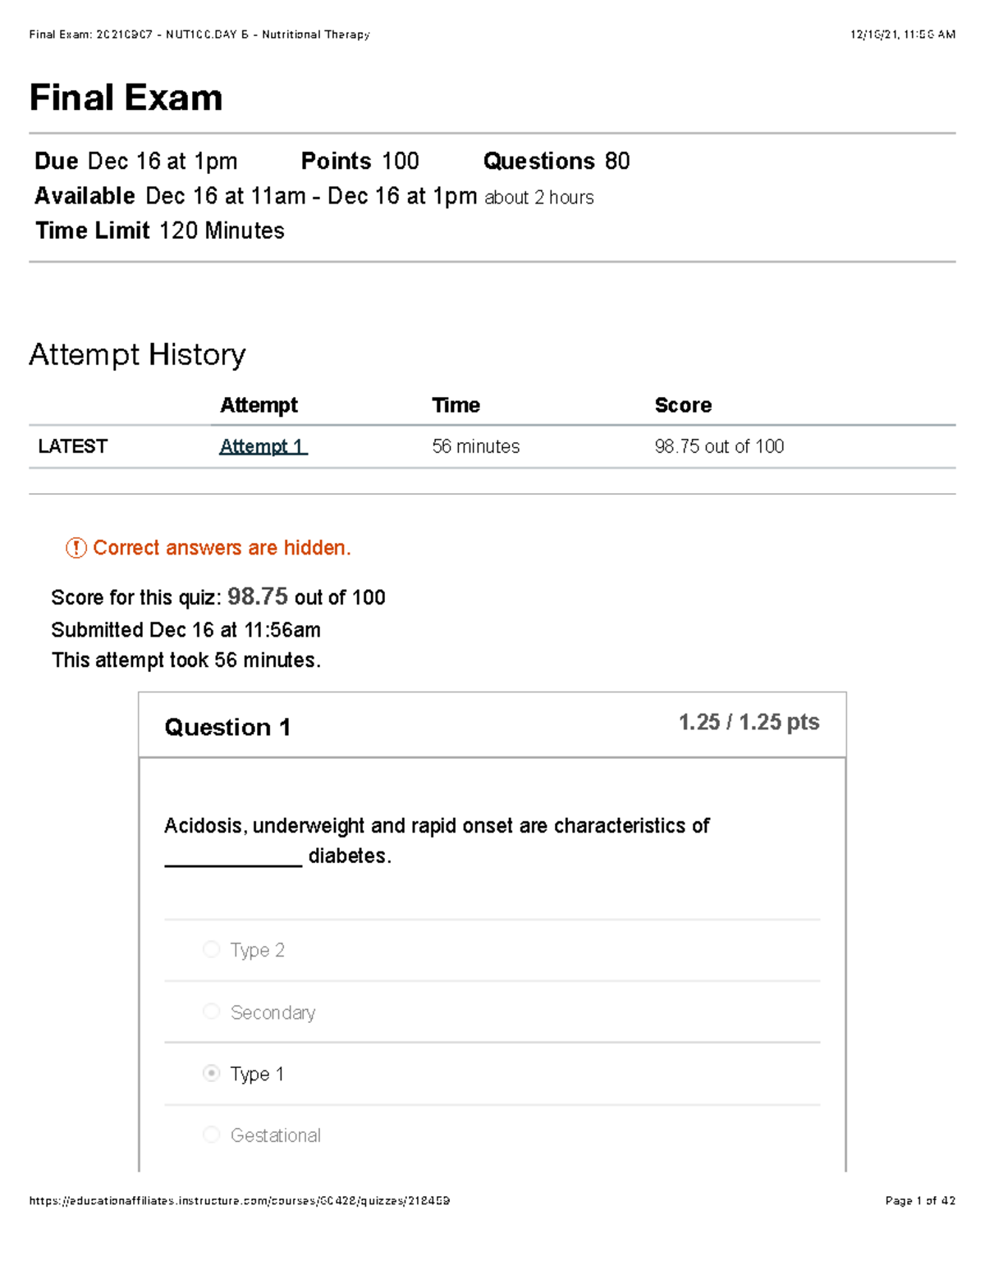Select the Type 2 radio button
This screenshot has width=985, height=1274.
[212, 949]
